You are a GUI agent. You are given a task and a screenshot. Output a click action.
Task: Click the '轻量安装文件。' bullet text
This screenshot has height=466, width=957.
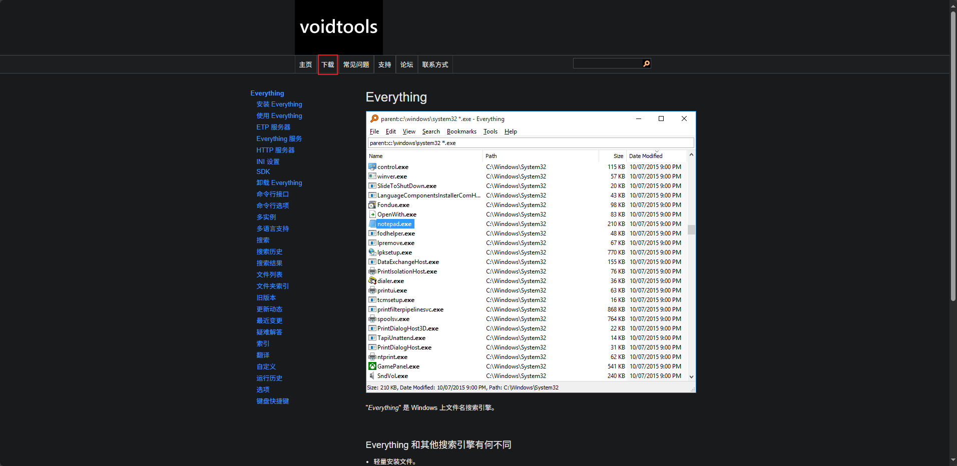pos(394,461)
